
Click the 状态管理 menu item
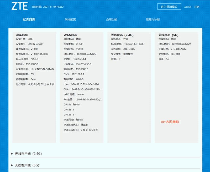coord(30,19)
